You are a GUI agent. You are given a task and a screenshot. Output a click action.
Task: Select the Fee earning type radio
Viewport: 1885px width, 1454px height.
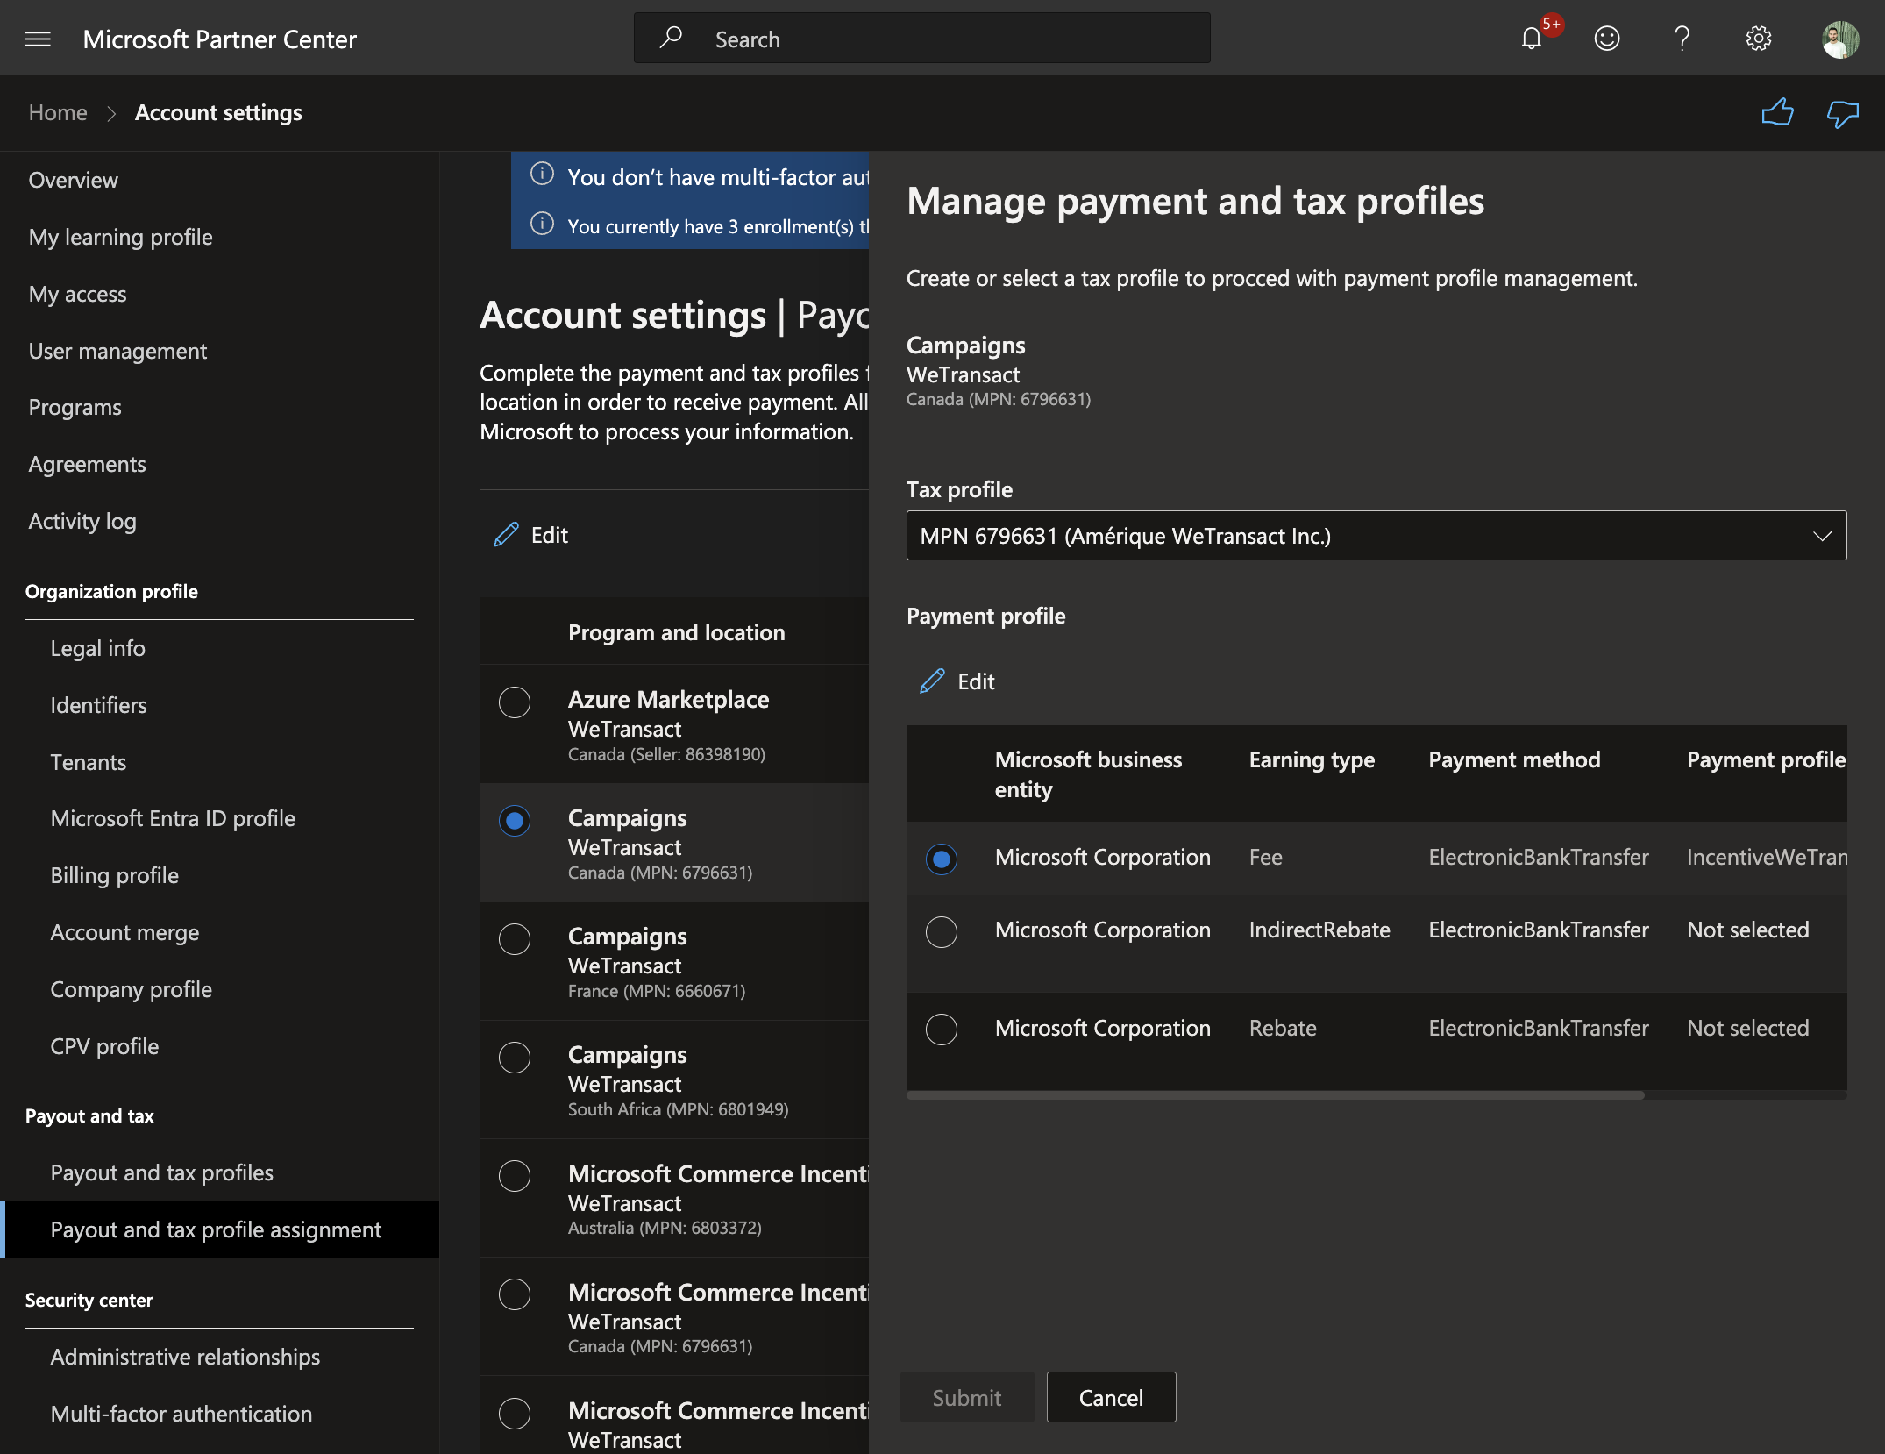click(x=942, y=859)
